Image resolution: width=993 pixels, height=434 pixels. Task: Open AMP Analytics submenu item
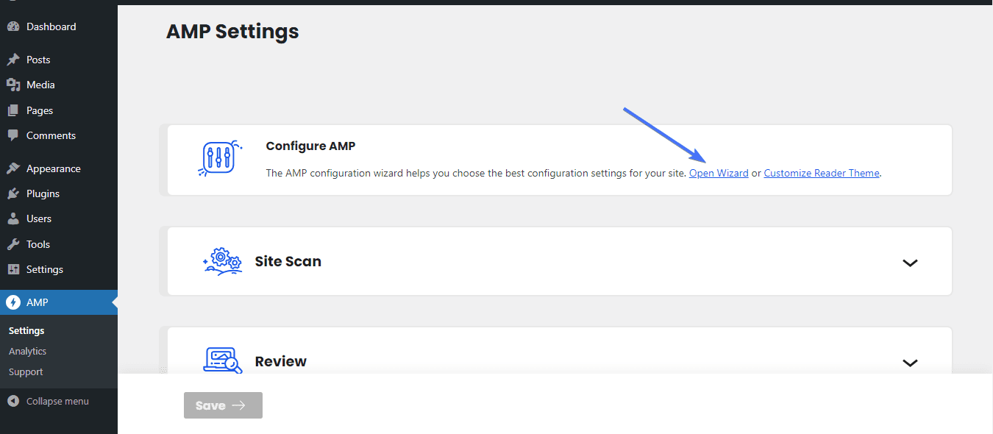(x=27, y=352)
